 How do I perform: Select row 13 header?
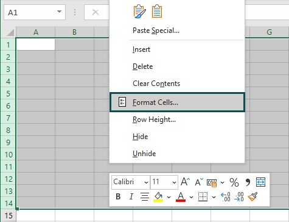pyautogui.click(x=8, y=191)
